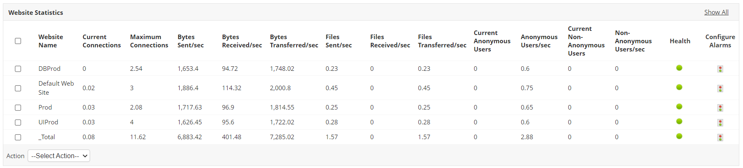Click the health status dot for _Total
Image resolution: width=743 pixels, height=168 pixels.
pos(679,136)
